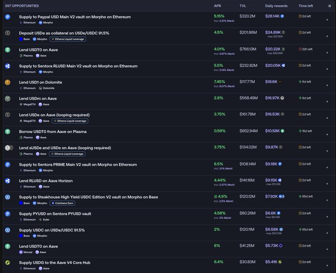Screen dimensions: 336x273
Task: Click Base chain tag under Supply USDC row
Action: tap(24, 236)
